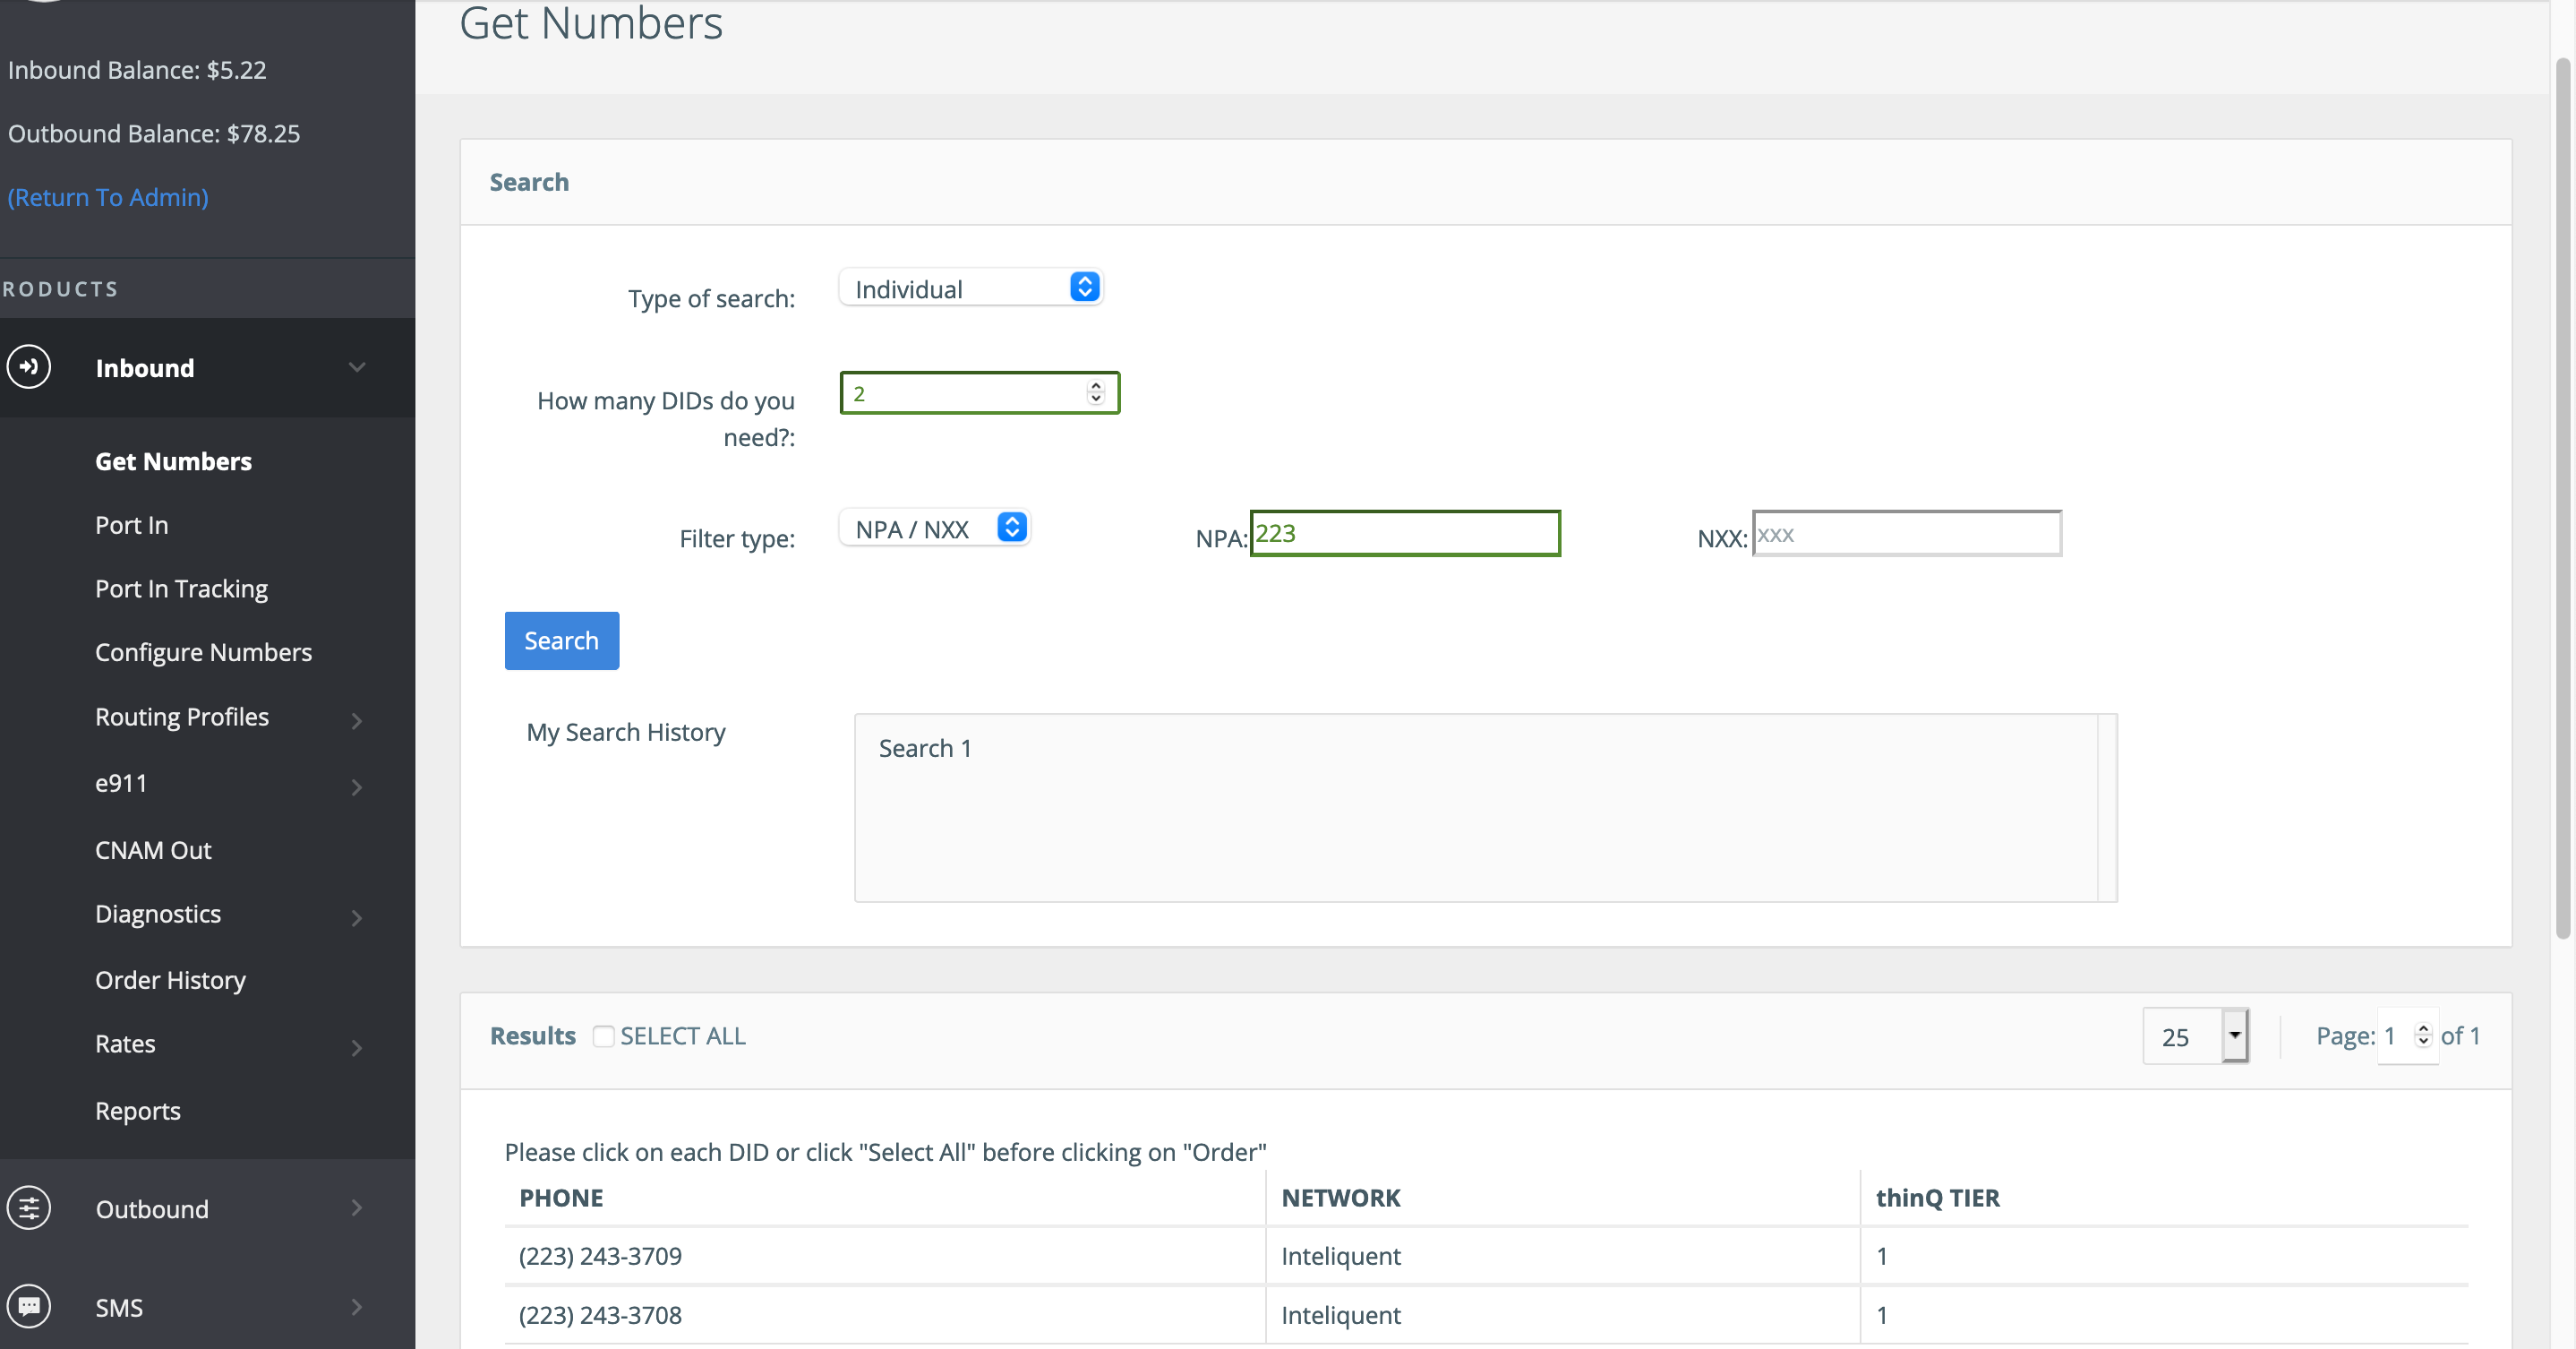Image resolution: width=2576 pixels, height=1349 pixels.
Task: Open the Port In menu item
Action: pyautogui.click(x=132, y=526)
